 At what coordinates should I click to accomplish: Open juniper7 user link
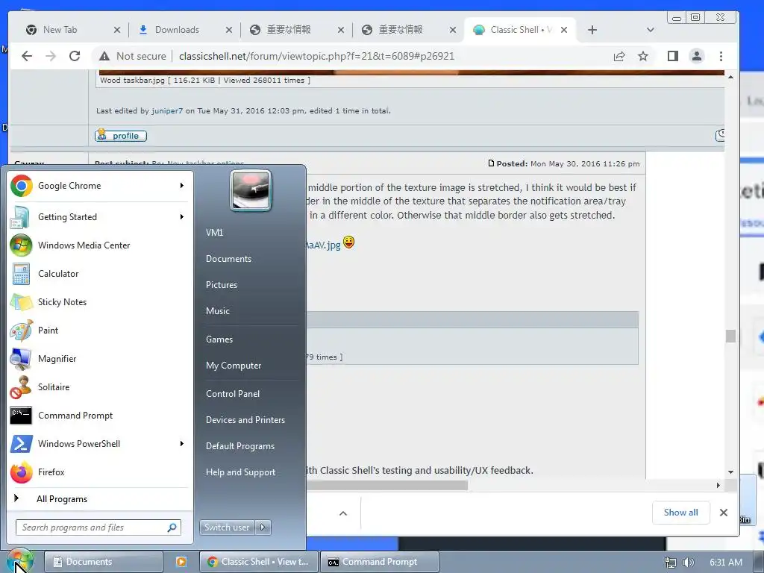(x=167, y=110)
